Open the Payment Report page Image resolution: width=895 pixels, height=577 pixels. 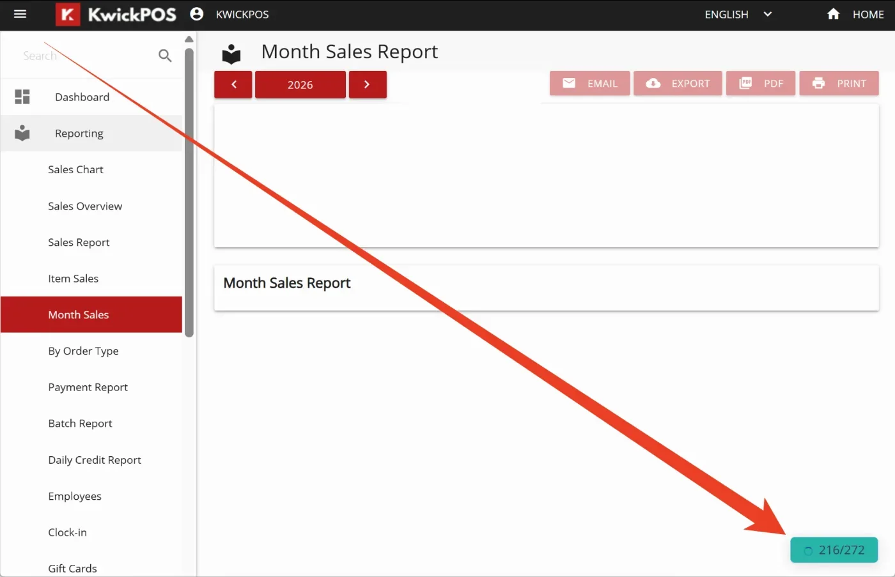pos(91,387)
